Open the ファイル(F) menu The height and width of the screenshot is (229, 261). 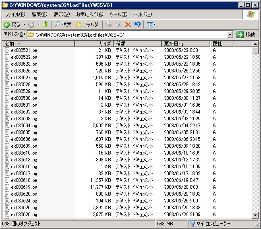tap(14, 14)
